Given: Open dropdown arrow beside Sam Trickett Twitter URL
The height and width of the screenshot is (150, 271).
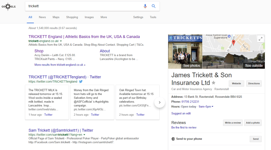Looking at the screenshot, I should [85, 135].
